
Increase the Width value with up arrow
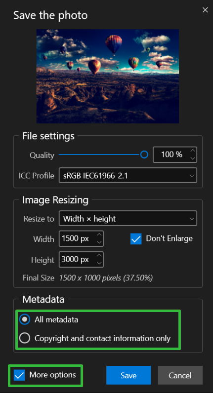(x=99, y=235)
